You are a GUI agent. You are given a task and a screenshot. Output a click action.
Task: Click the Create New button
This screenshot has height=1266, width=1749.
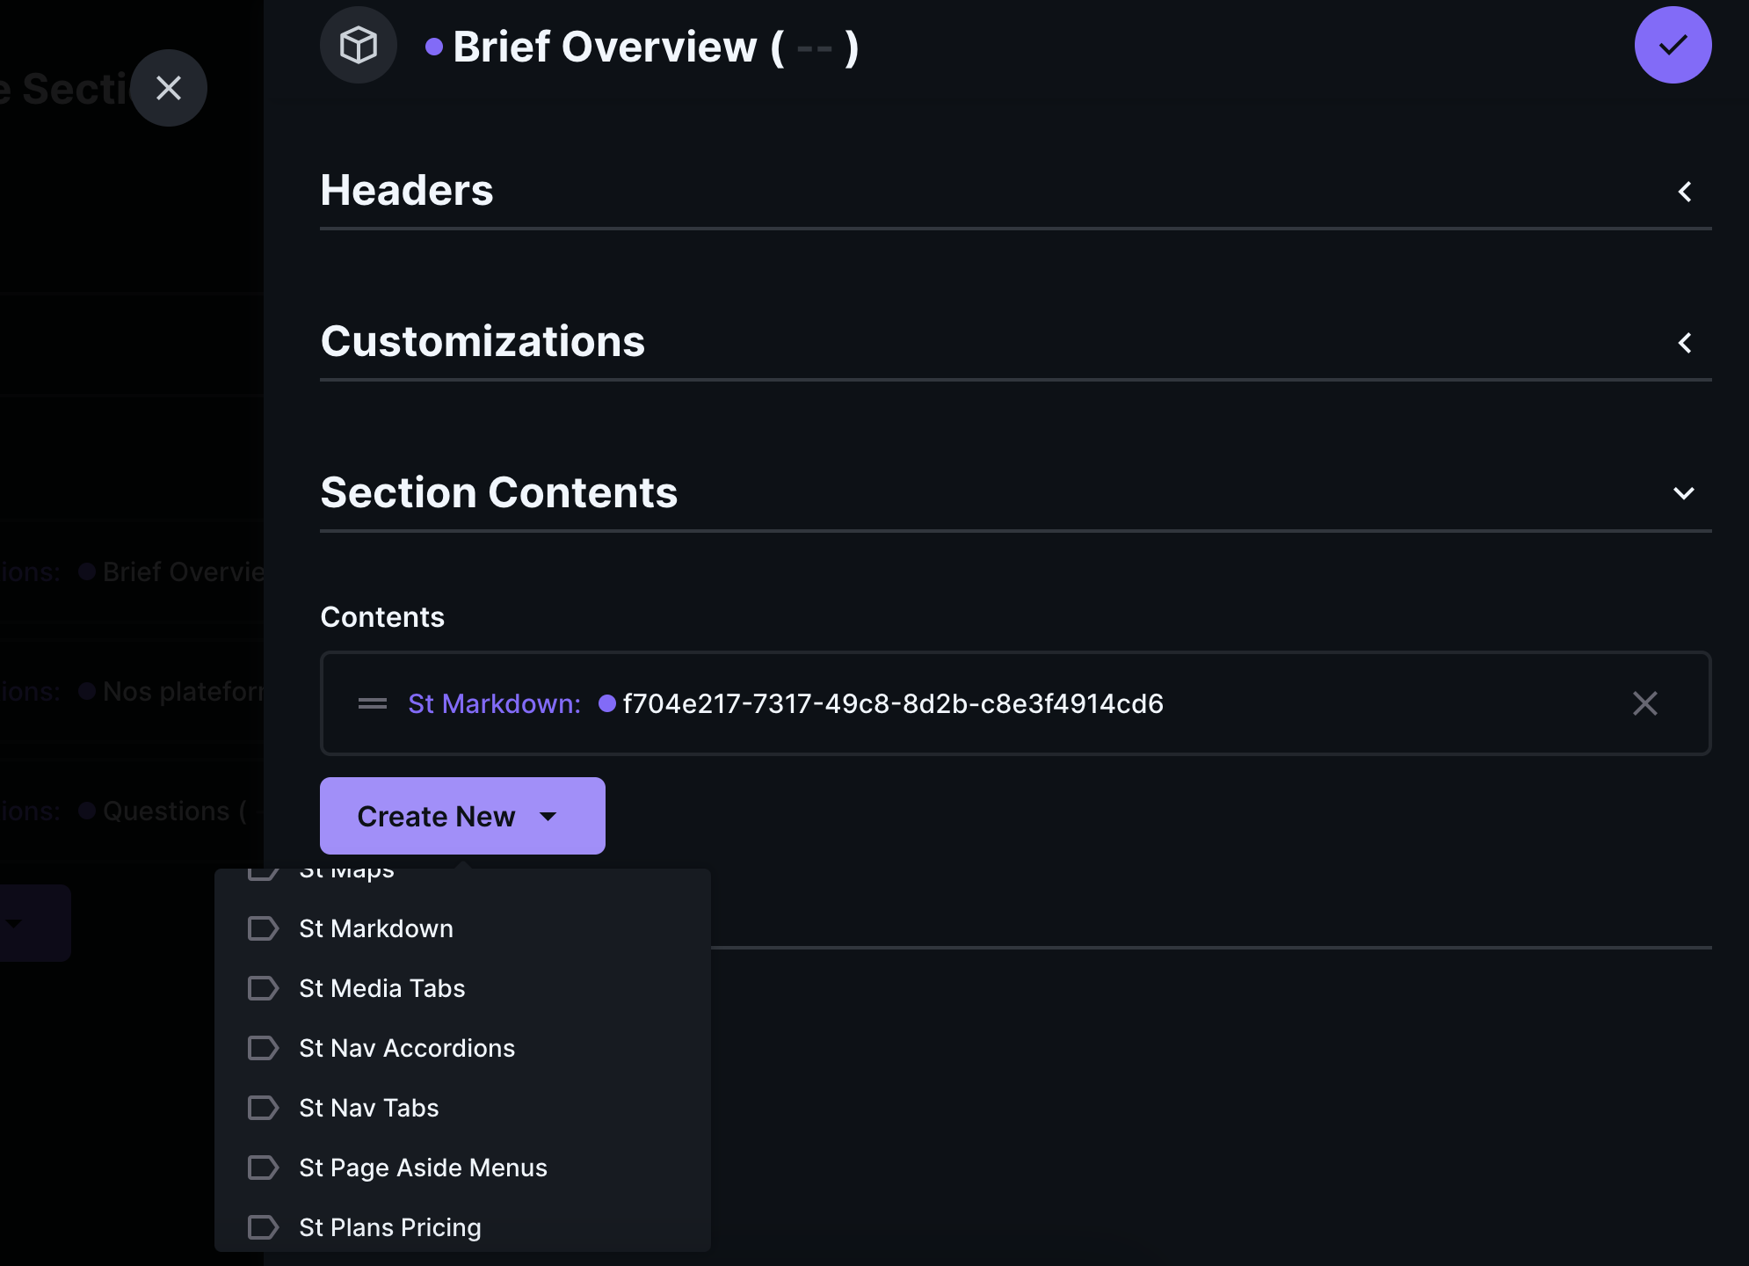coord(461,815)
